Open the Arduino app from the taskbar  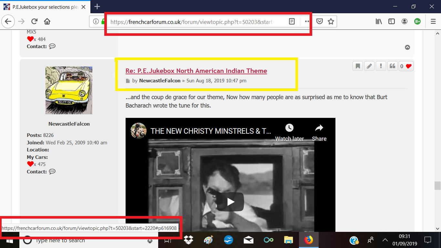tap(268, 240)
